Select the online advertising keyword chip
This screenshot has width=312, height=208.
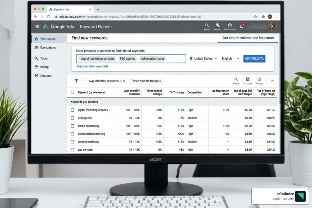click(152, 59)
